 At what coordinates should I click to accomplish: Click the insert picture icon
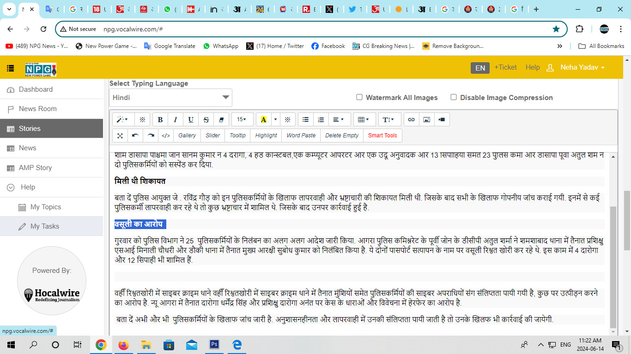[x=426, y=120]
